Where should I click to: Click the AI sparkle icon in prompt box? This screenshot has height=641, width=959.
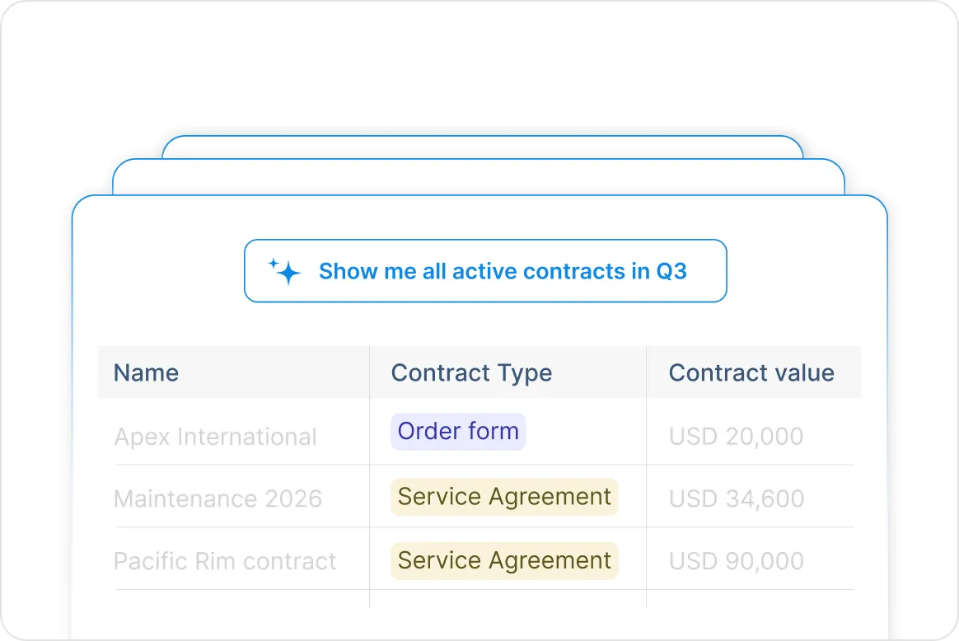click(x=284, y=272)
